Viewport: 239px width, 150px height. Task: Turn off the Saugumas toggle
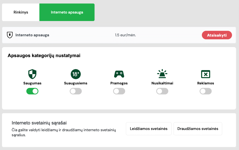pos(32,91)
